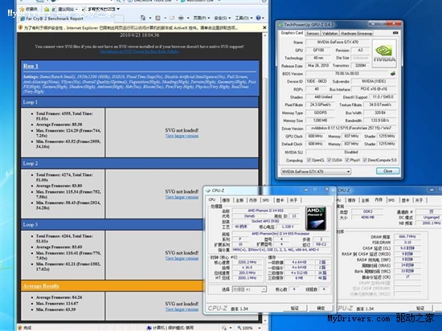Expand the IE Page (页面) menu
The image size is (442, 331).
201,18
